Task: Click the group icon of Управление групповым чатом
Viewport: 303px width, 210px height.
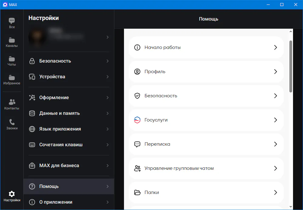Action: 137,168
